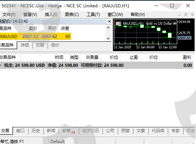Screen dimensions: 196x144
Task: Switch to 代码库 tab
Action: click(158, 131)
